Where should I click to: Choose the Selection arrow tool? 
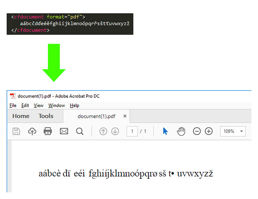click(x=165, y=131)
